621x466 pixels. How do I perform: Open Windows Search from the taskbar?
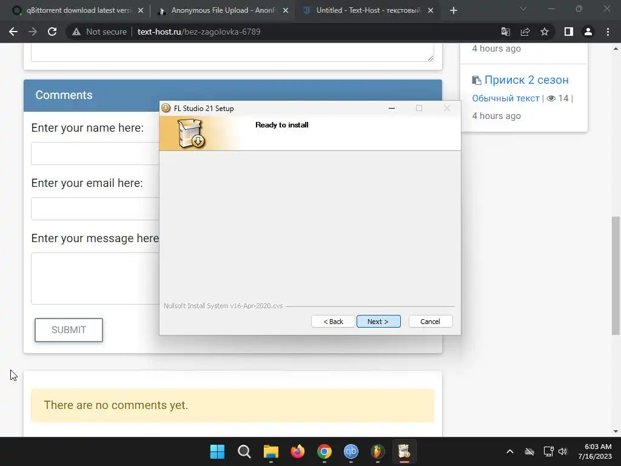pyautogui.click(x=244, y=451)
